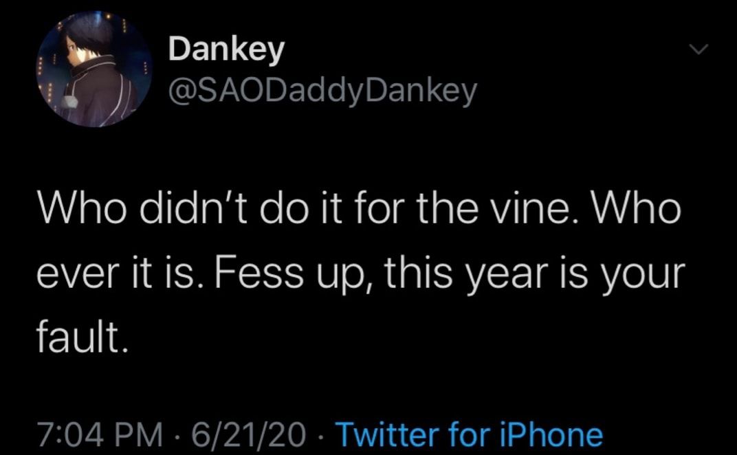The height and width of the screenshot is (455, 737).
Task: Open Dankey's anime profile picture
Action: (94, 69)
